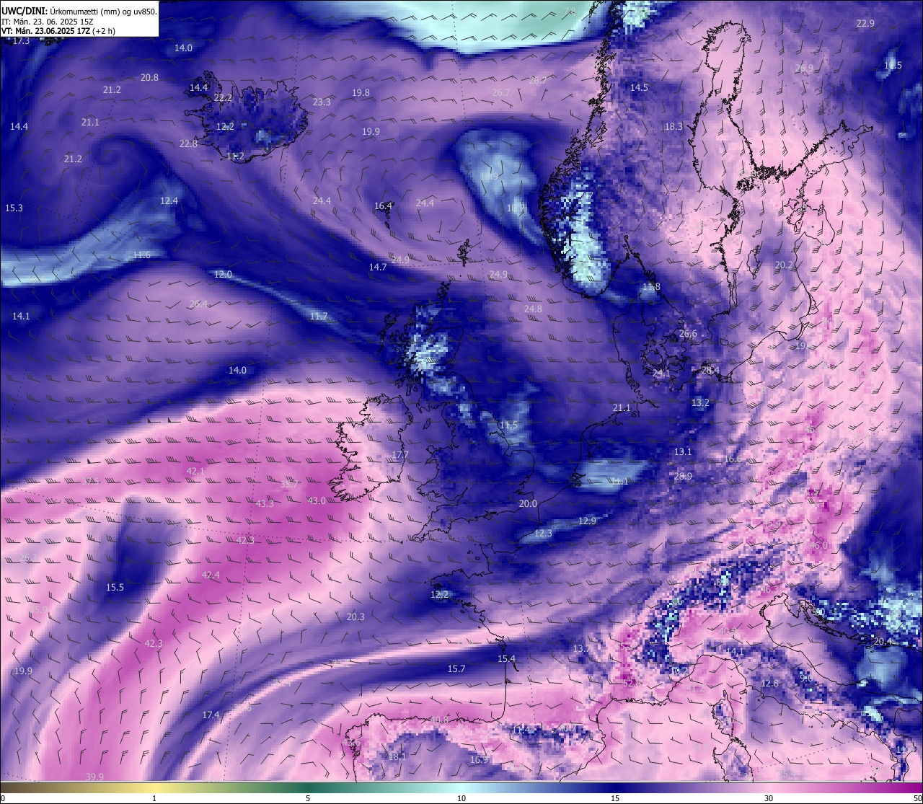
Task: Click the 26.4 value in the Atlantic
Action: 198,304
